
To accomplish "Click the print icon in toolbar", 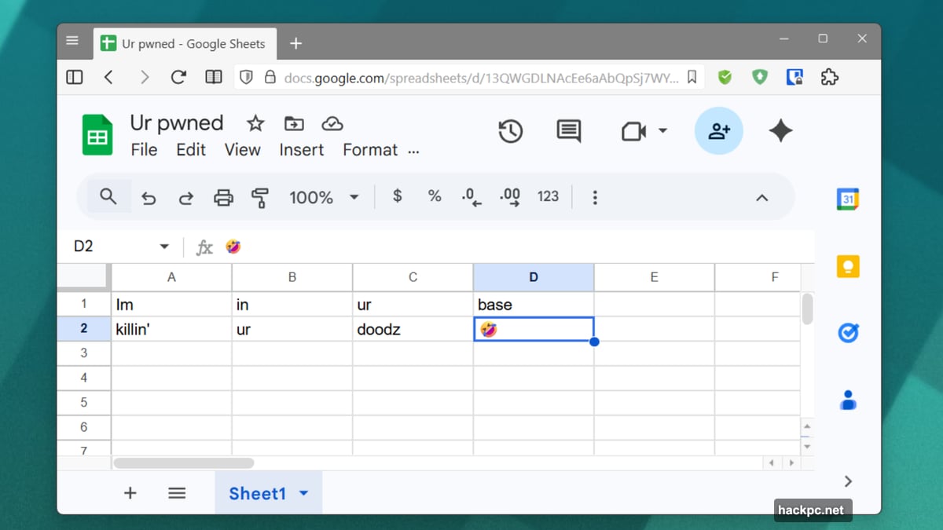I will (223, 197).
